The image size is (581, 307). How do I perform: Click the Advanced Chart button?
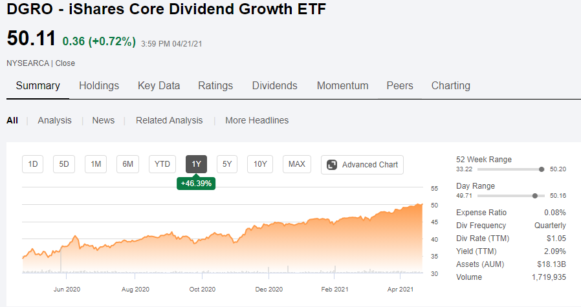pyautogui.click(x=362, y=165)
